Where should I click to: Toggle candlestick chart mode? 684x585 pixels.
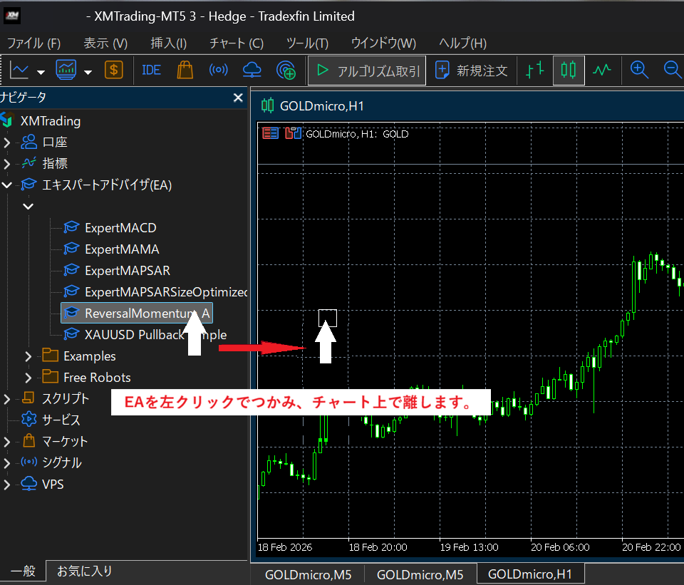(568, 71)
